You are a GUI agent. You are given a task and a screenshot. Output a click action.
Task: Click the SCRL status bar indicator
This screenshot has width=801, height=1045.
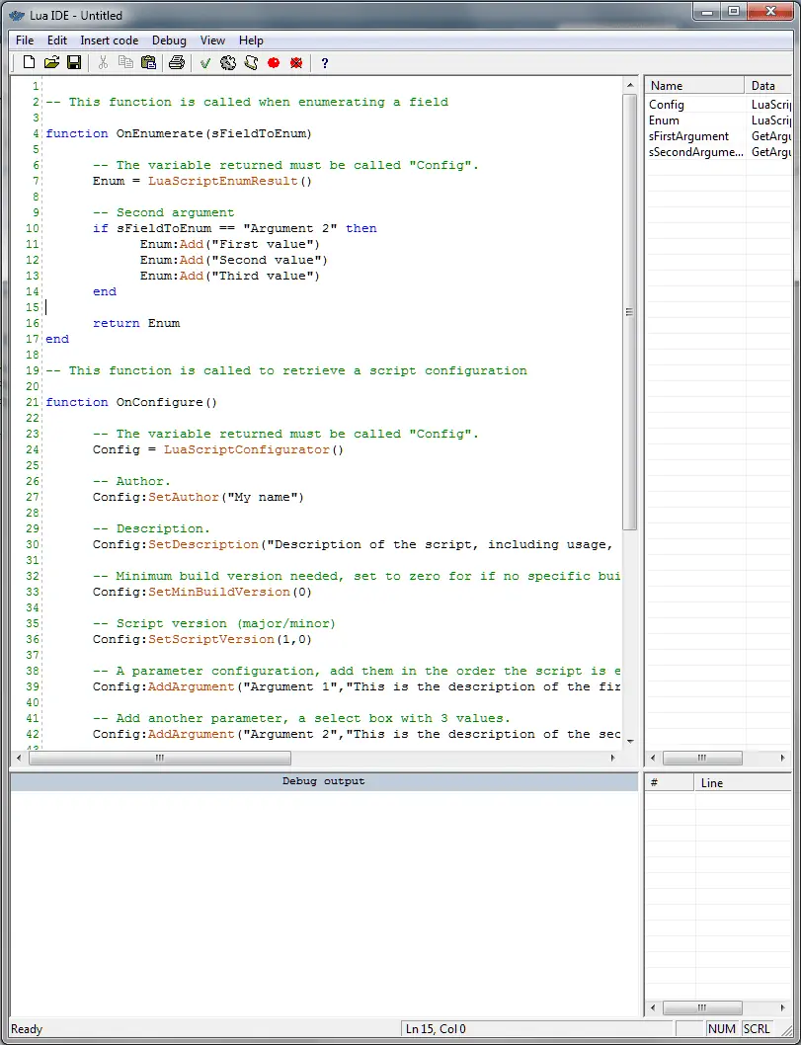pos(757,1029)
